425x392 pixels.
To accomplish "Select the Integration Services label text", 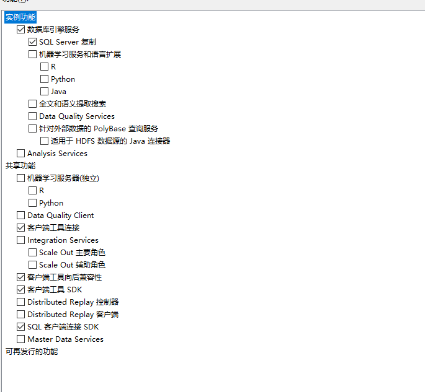I will click(x=63, y=240).
